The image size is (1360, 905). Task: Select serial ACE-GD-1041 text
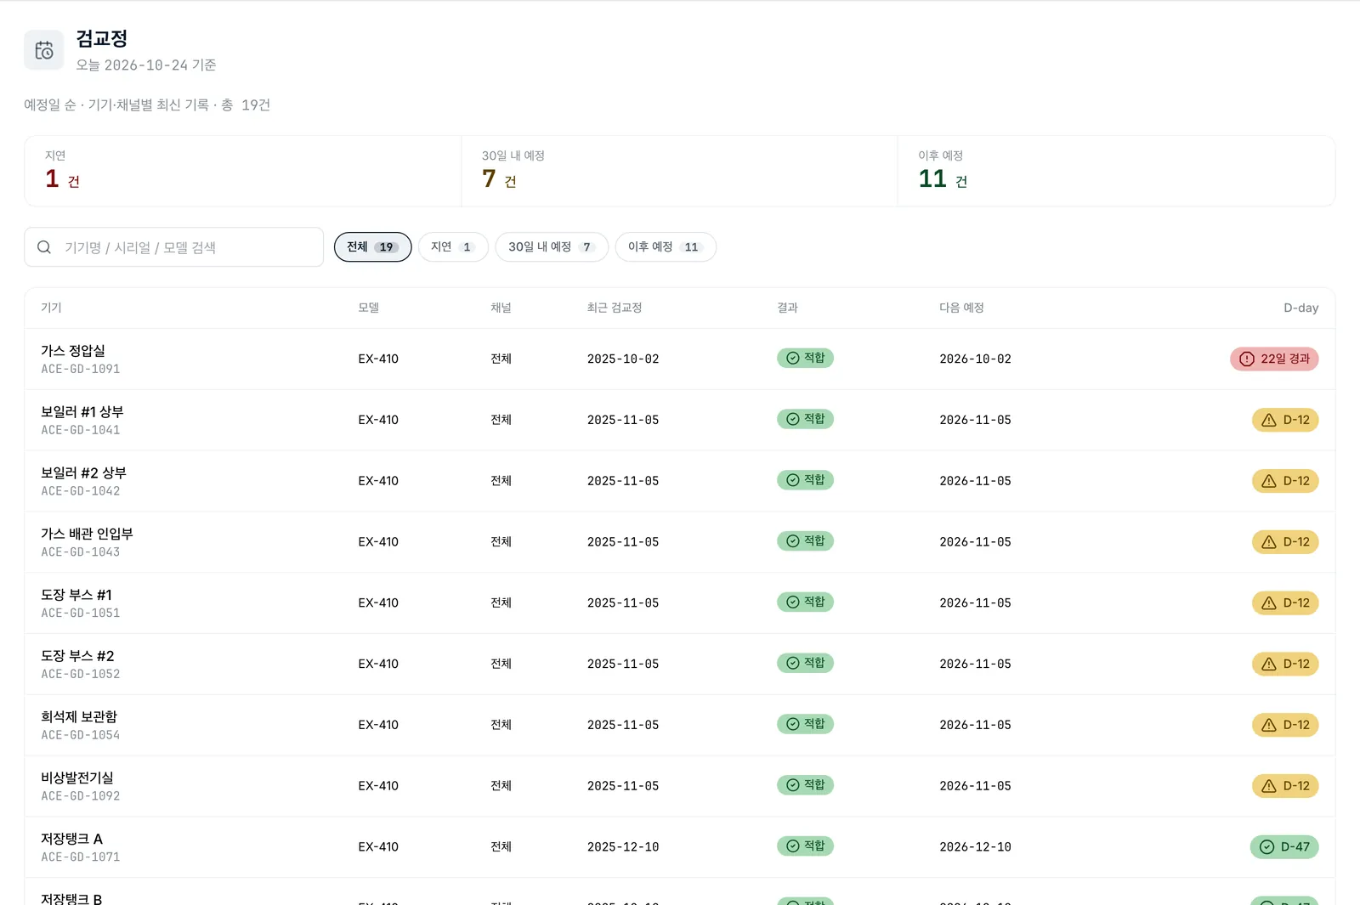click(x=81, y=430)
